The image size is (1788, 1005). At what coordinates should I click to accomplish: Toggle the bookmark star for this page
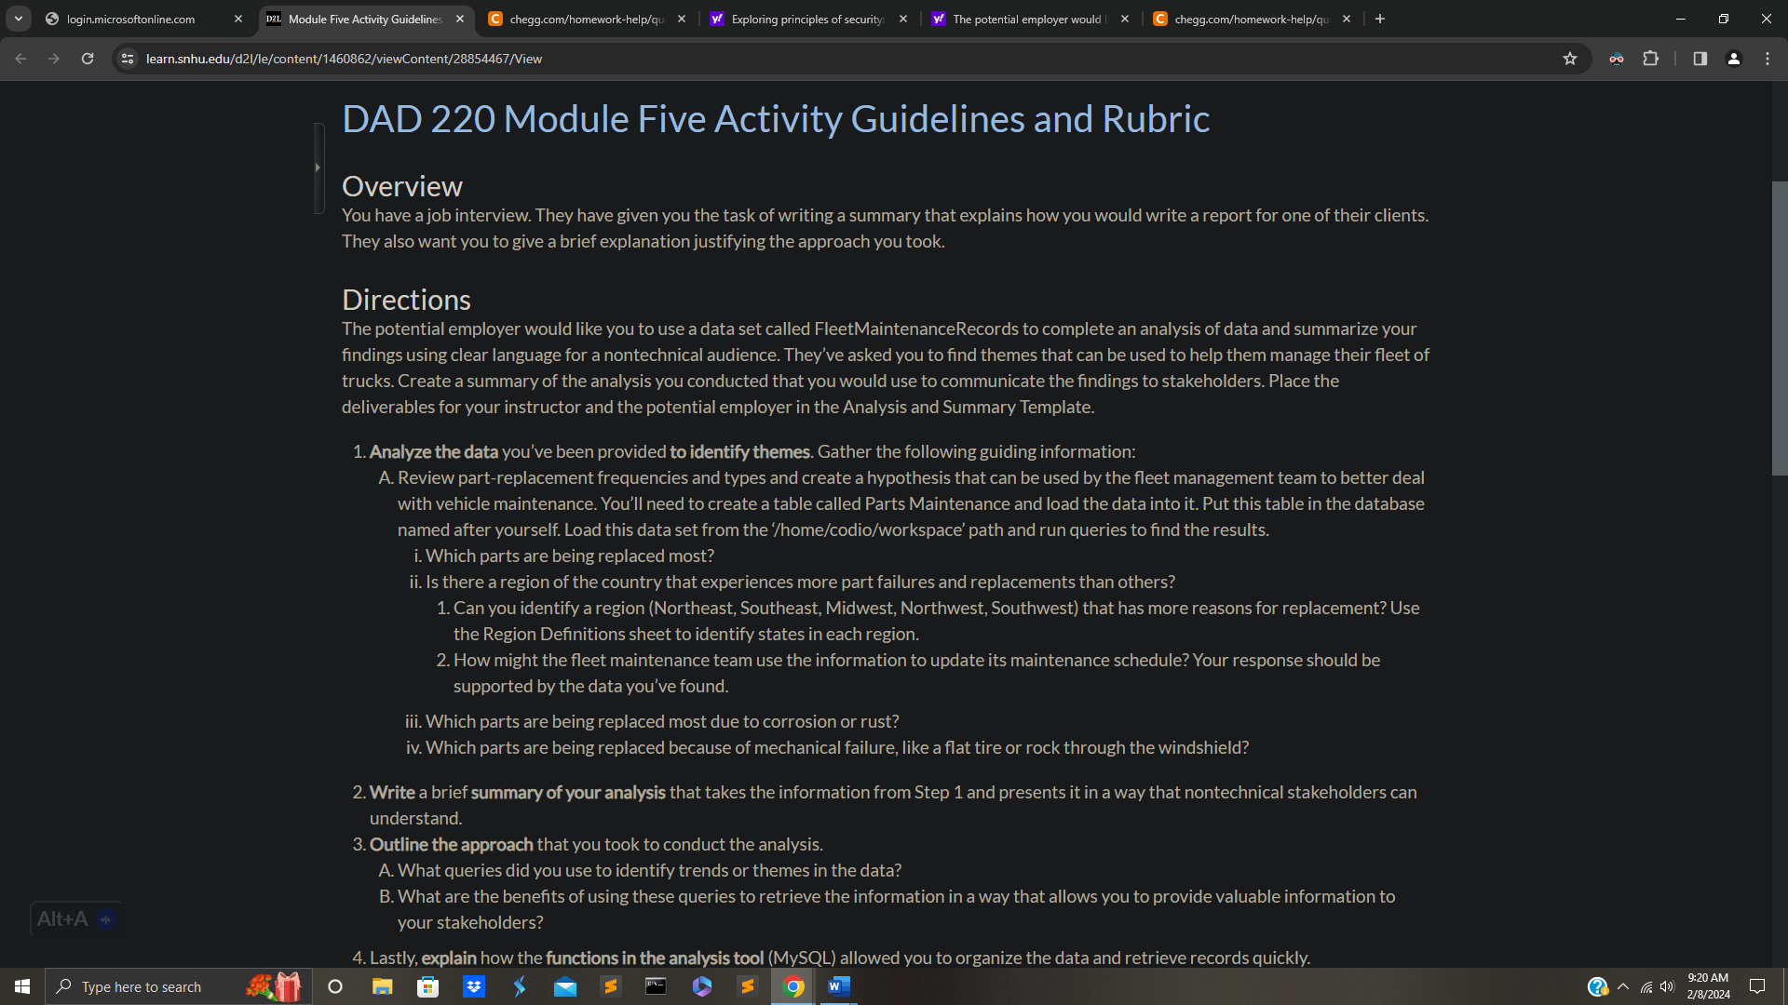point(1570,58)
